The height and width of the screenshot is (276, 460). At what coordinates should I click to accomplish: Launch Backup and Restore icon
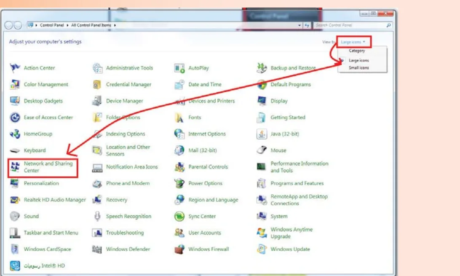[x=262, y=68]
